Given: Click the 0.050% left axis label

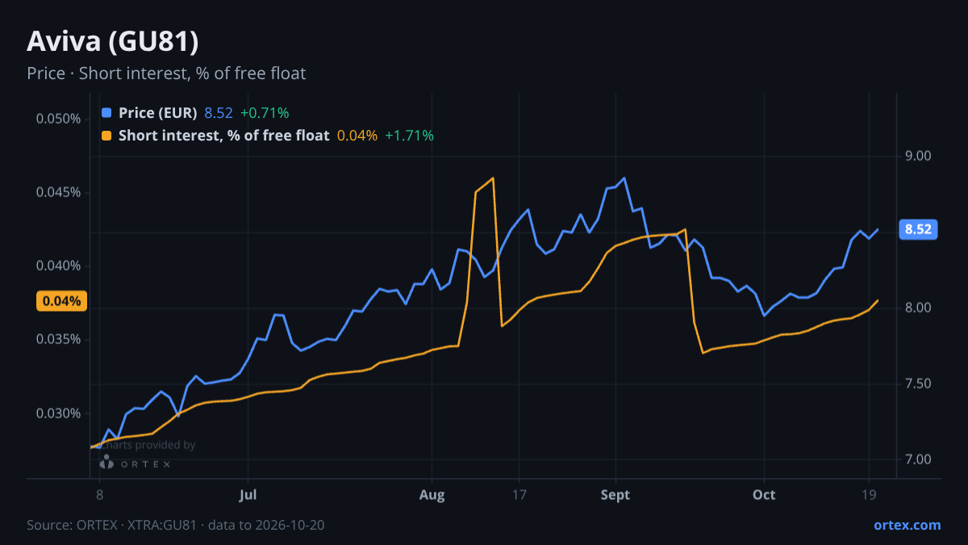Looking at the screenshot, I should (x=59, y=119).
